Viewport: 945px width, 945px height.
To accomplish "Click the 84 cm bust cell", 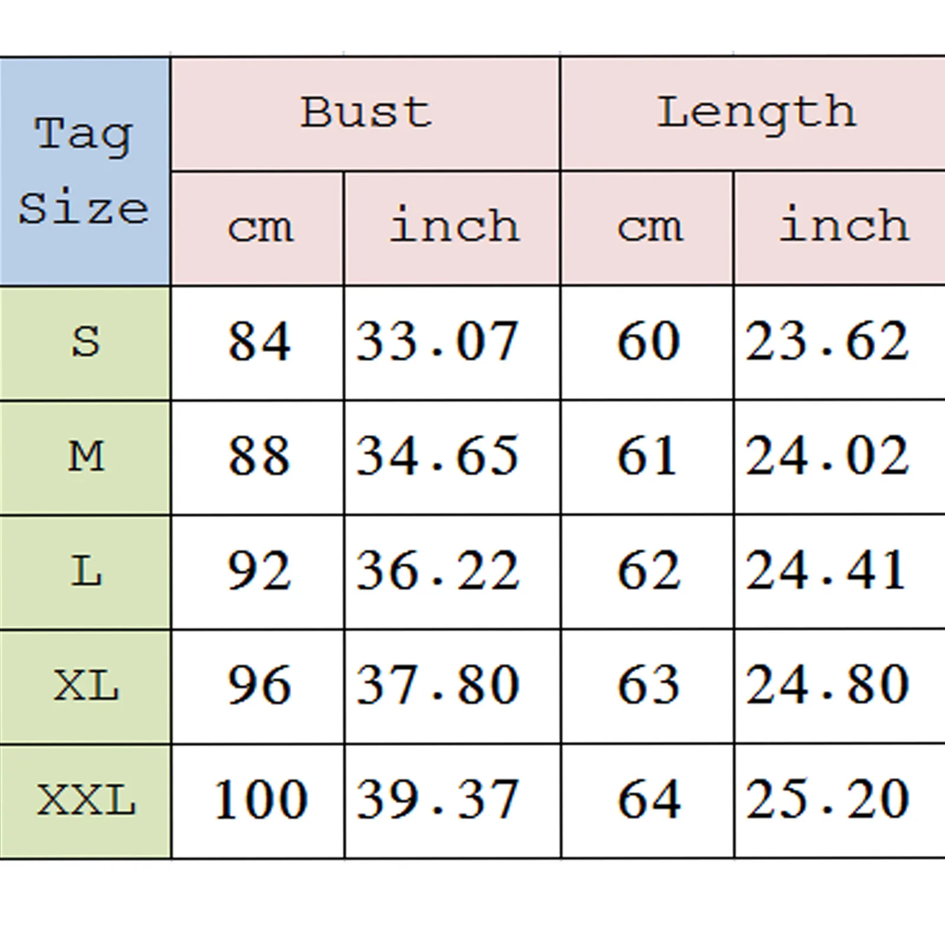I will (259, 343).
